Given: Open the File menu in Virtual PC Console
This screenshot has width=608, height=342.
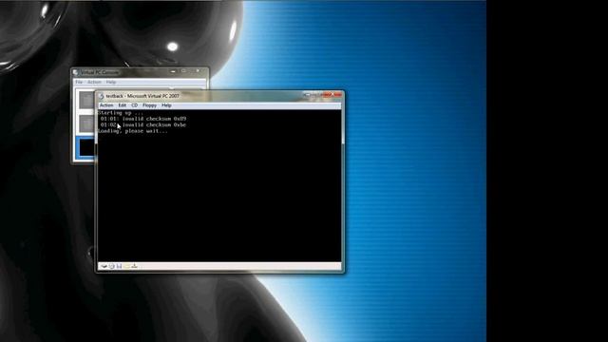Looking at the screenshot, I should [79, 83].
